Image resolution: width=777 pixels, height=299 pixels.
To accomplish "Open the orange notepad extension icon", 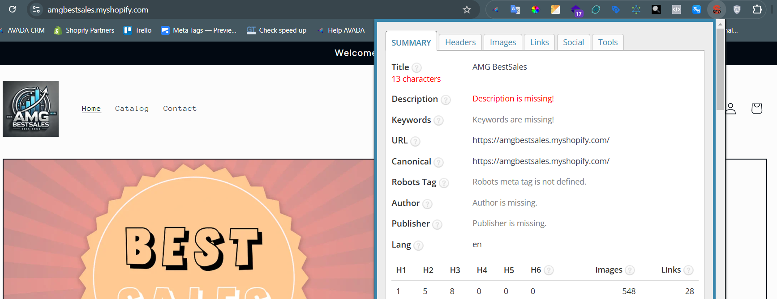I will (x=555, y=9).
